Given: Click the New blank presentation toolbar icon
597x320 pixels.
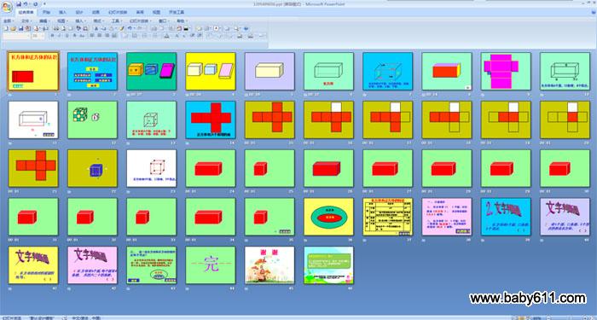Looking at the screenshot, I should click(x=6, y=28).
